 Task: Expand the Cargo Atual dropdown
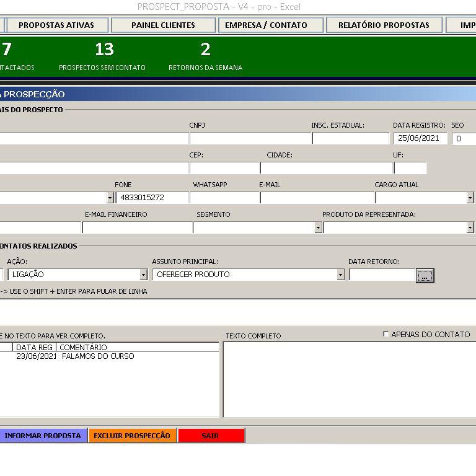pos(470,198)
